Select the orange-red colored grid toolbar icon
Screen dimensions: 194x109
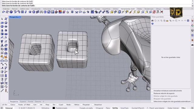point(60,12)
